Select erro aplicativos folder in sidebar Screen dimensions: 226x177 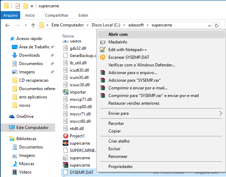tap(32, 97)
